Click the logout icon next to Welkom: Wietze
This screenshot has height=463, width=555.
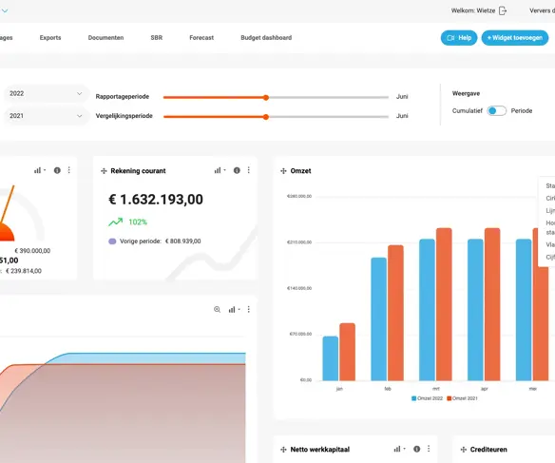click(503, 10)
